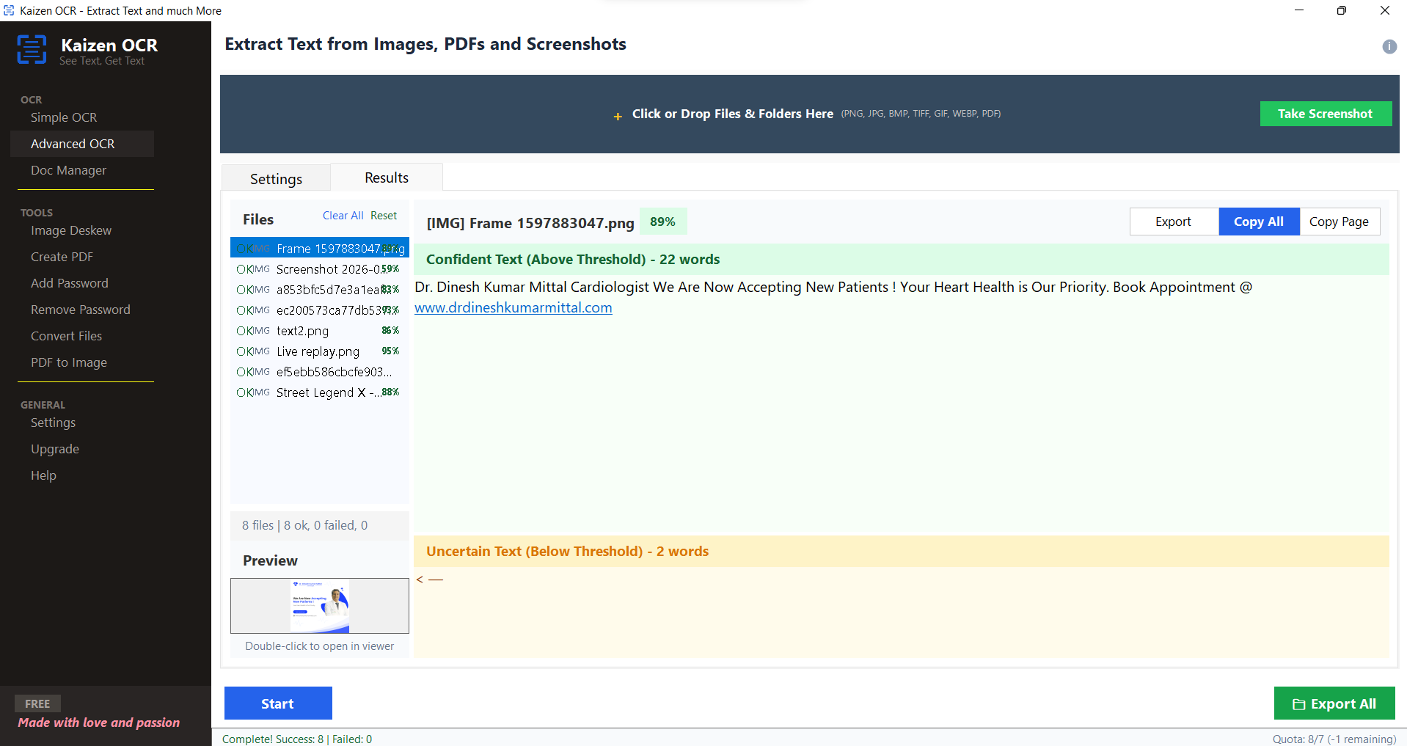The image size is (1407, 746).
Task: Open the Add Password tool
Action: pos(69,283)
